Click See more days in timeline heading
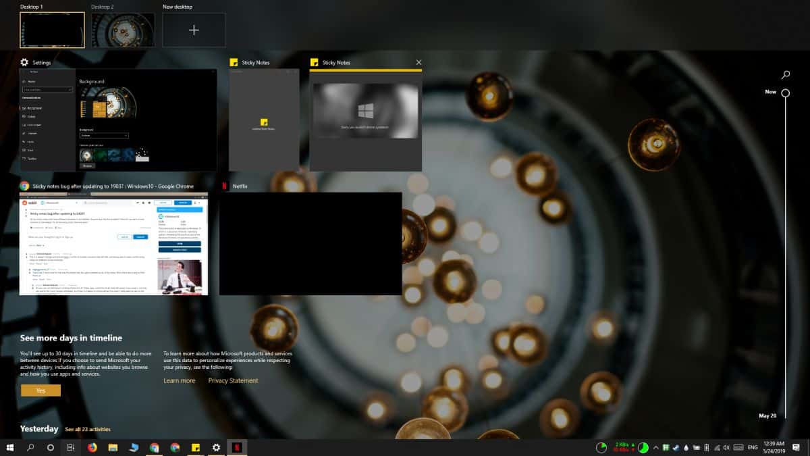810x456 pixels. [x=71, y=338]
